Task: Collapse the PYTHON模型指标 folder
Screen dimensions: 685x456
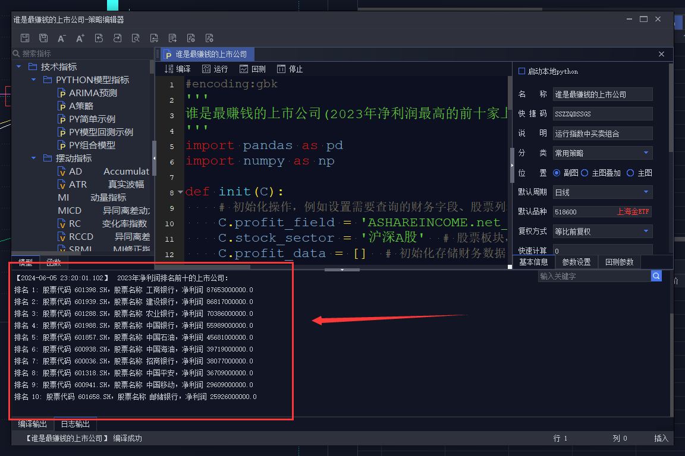Action: click(x=34, y=80)
